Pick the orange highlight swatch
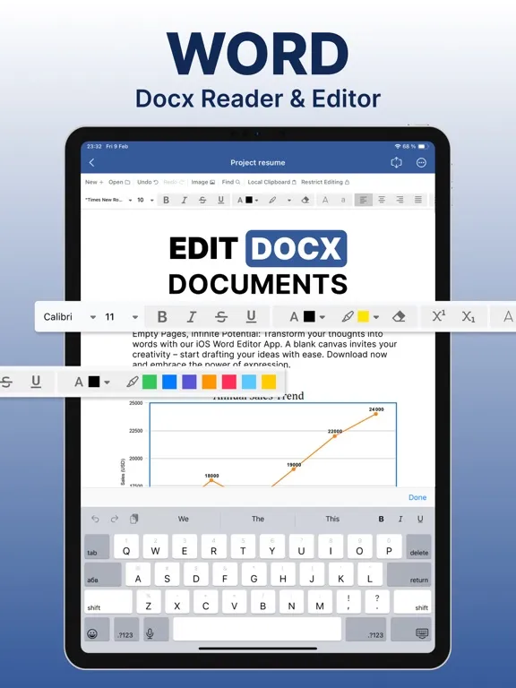 [x=210, y=382]
